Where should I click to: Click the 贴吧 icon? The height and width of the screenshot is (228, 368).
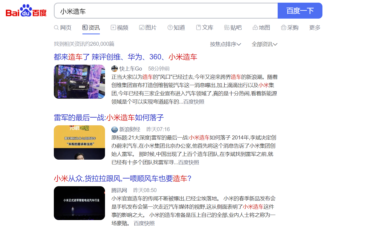[x=227, y=27]
